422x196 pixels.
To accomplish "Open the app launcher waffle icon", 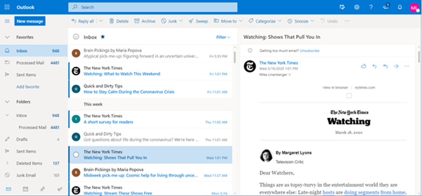I will [8, 8].
